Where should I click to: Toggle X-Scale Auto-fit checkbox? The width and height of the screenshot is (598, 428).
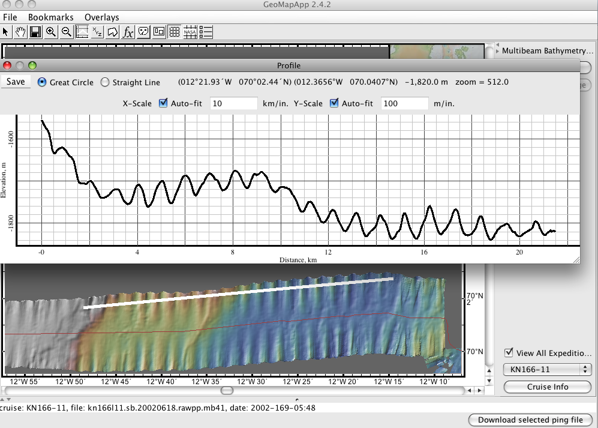tap(163, 103)
